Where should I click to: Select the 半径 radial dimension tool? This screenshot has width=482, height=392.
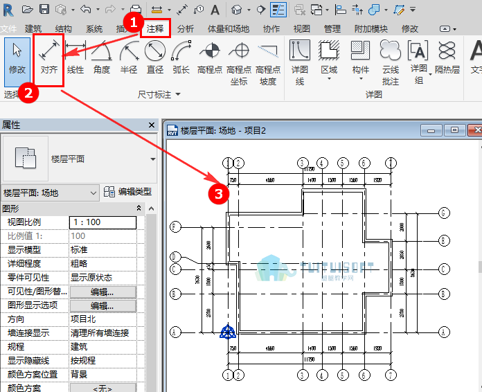point(129,57)
